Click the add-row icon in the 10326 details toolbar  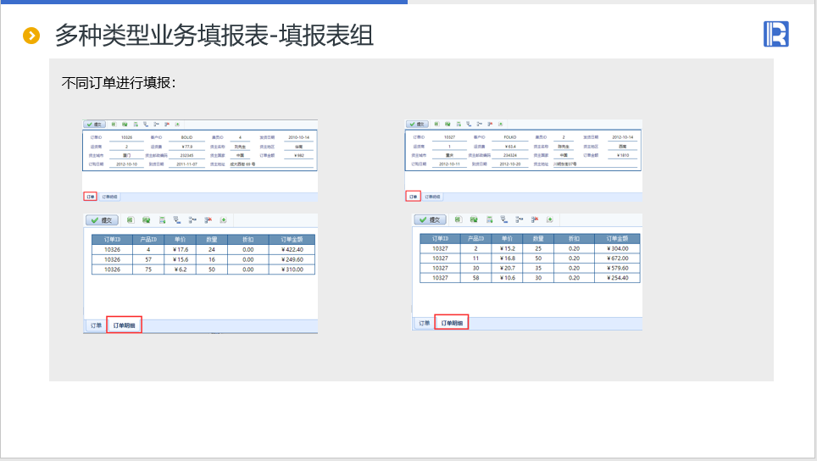(177, 220)
